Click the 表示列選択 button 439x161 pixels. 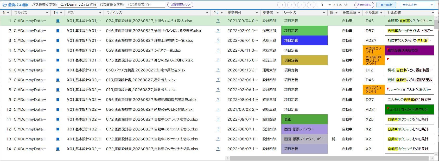pyautogui.click(x=364, y=5)
